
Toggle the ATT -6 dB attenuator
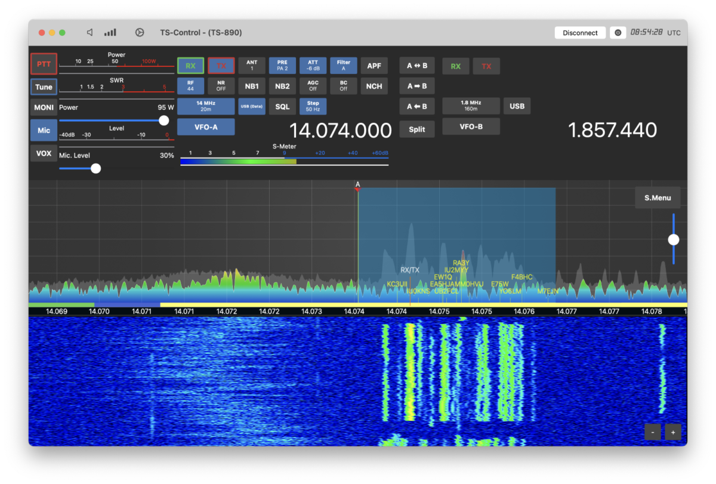313,65
